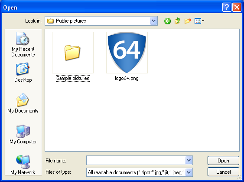Expand the File name dropdown arrow
The height and width of the screenshot is (182, 244).
189,160
